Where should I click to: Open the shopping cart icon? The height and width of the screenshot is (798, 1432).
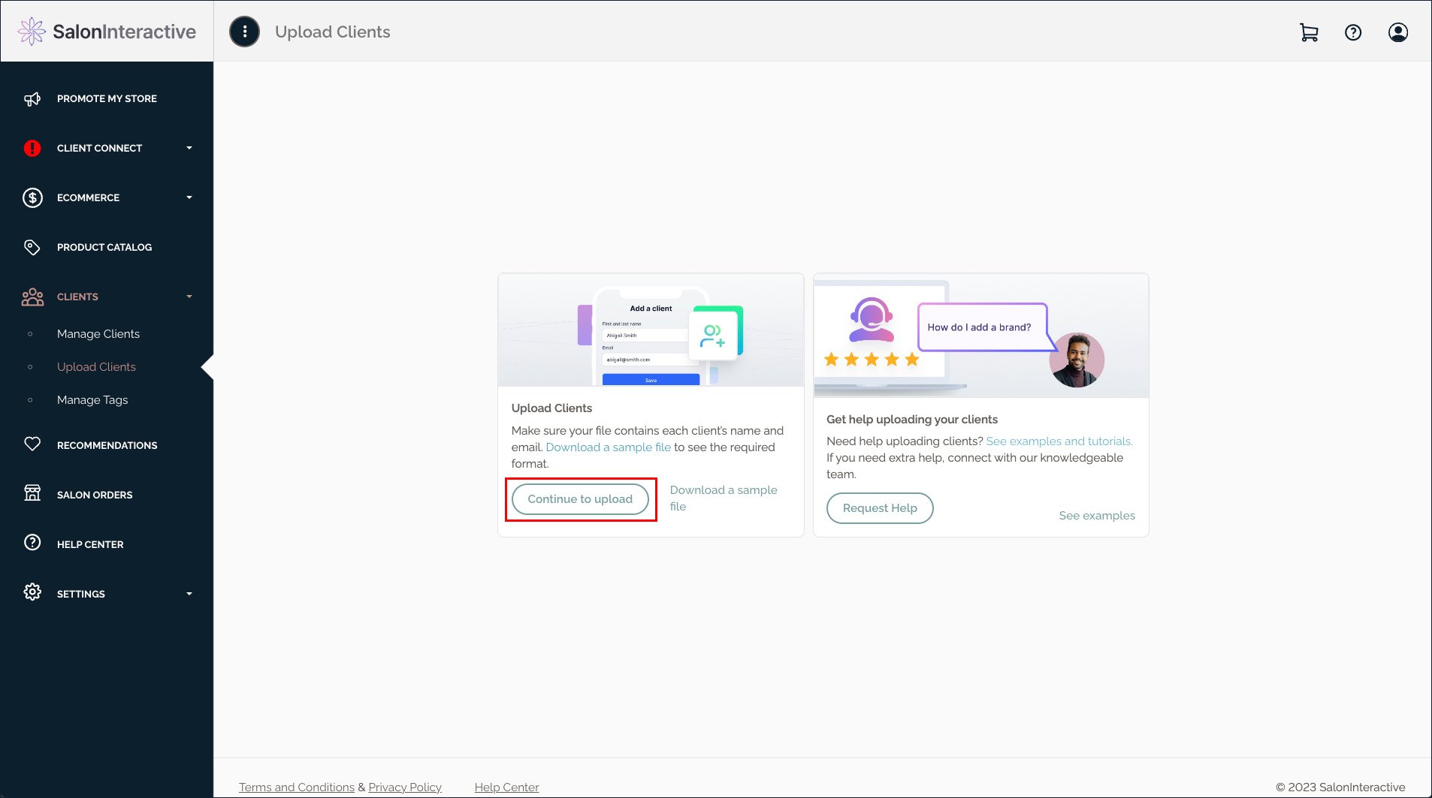[x=1308, y=32]
